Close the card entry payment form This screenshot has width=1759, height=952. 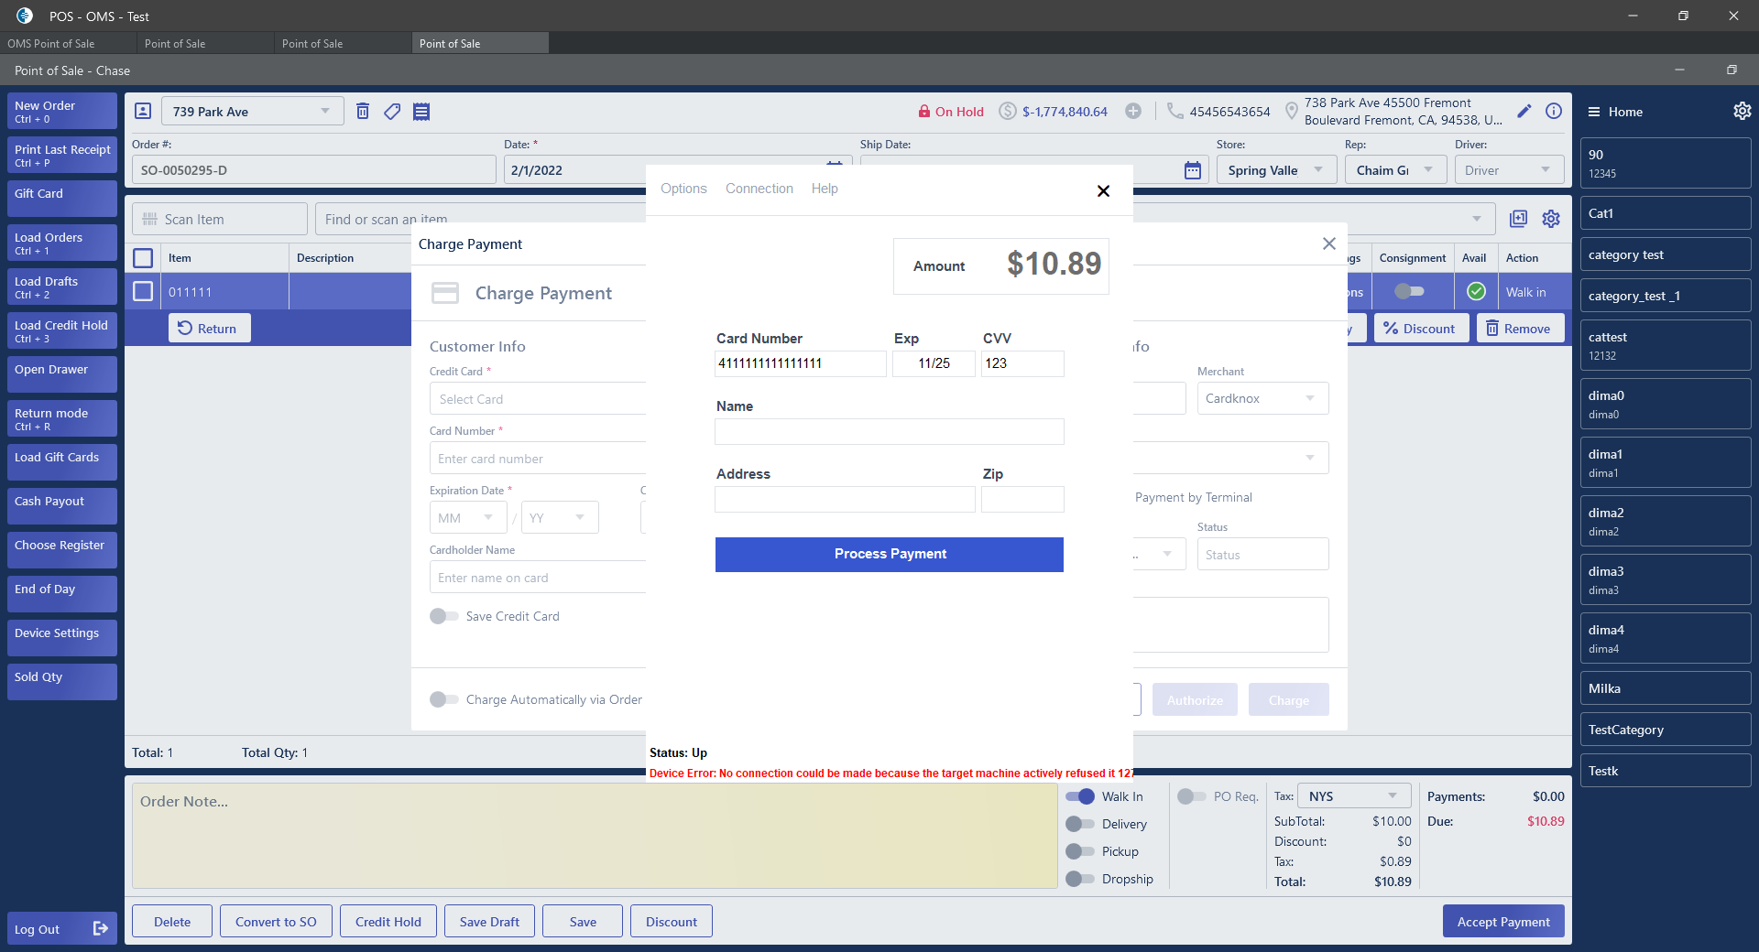[1103, 190]
